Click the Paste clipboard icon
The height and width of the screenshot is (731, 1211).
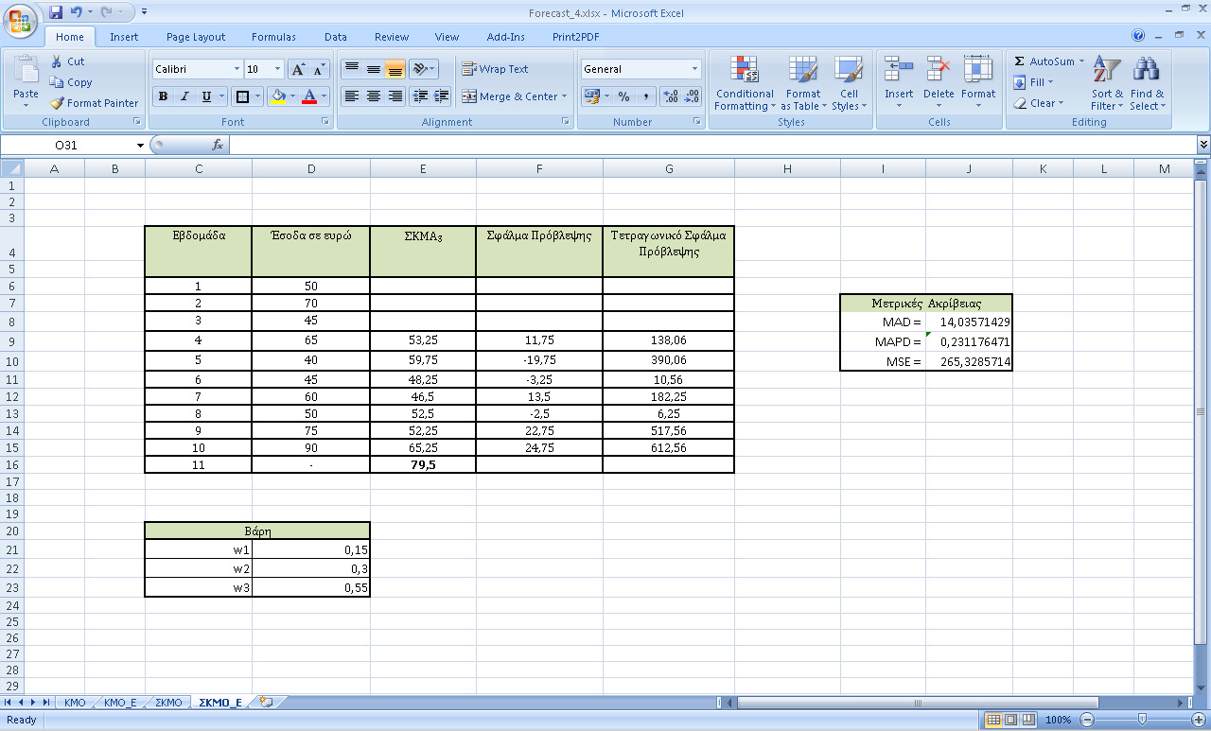pyautogui.click(x=26, y=69)
